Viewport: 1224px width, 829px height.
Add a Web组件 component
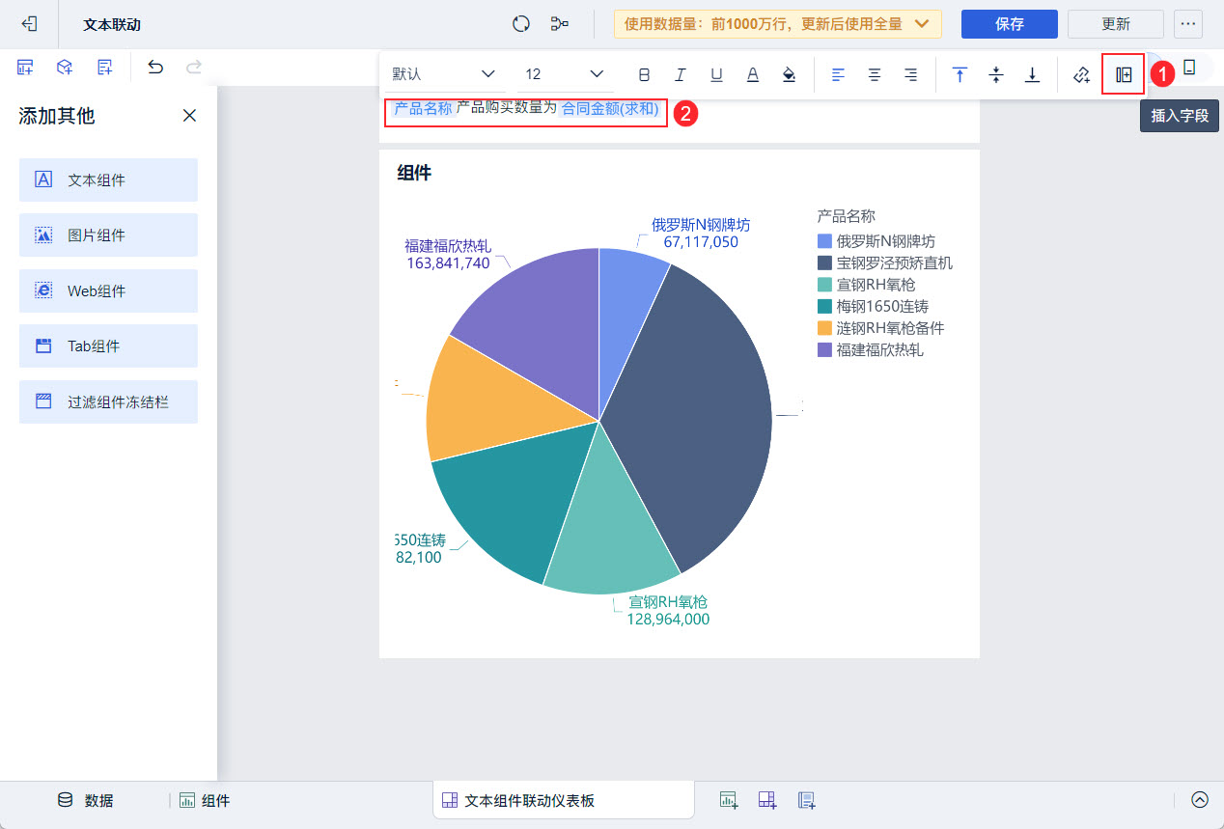(108, 290)
